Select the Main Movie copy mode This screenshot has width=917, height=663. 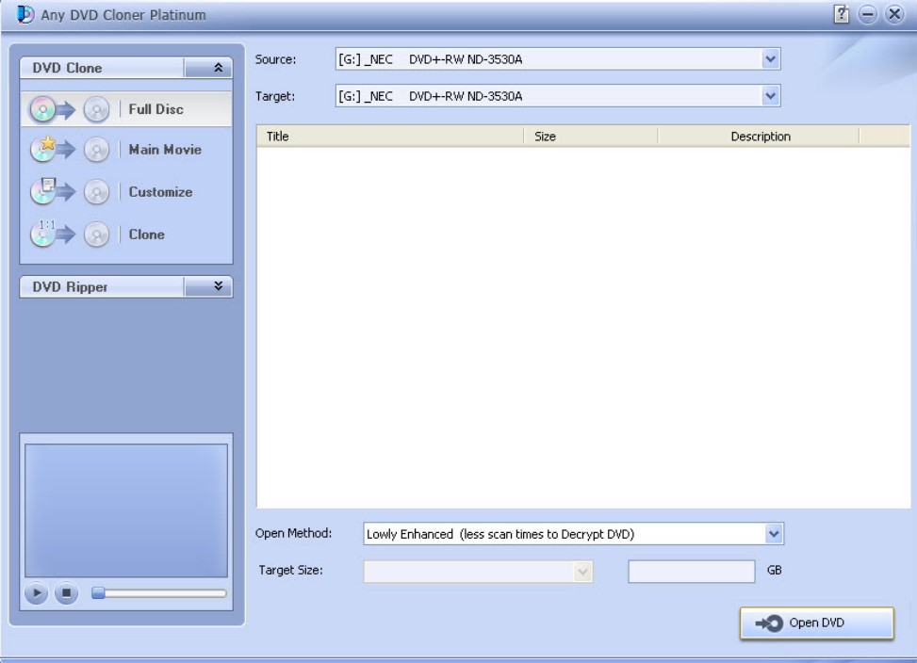(126, 150)
